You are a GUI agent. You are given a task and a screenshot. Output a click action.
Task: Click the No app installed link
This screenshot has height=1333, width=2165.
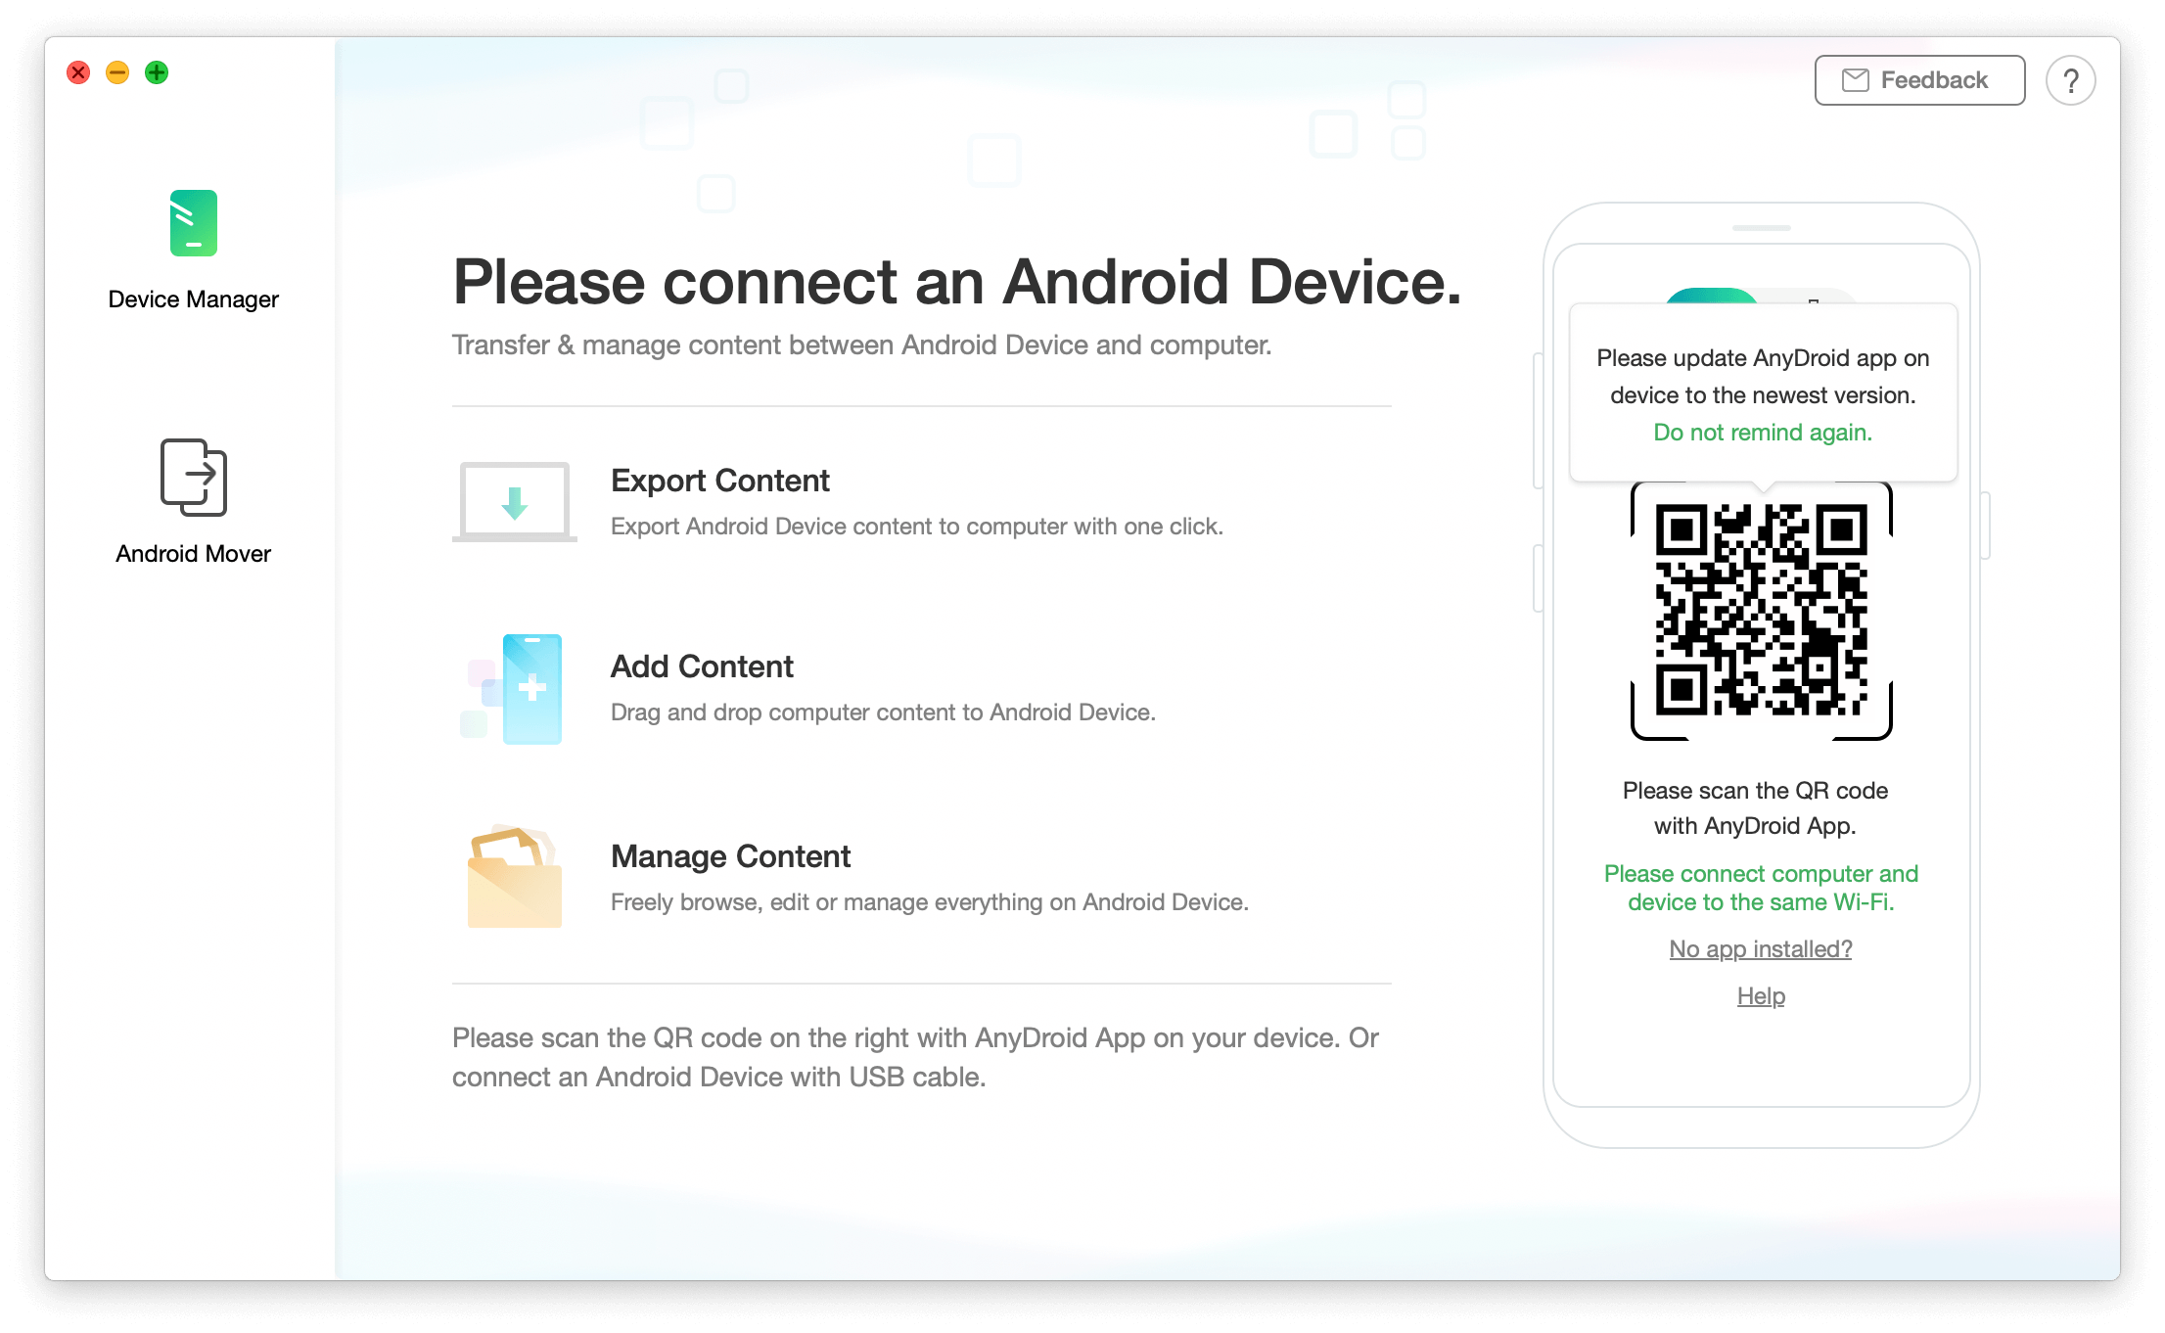1760,949
